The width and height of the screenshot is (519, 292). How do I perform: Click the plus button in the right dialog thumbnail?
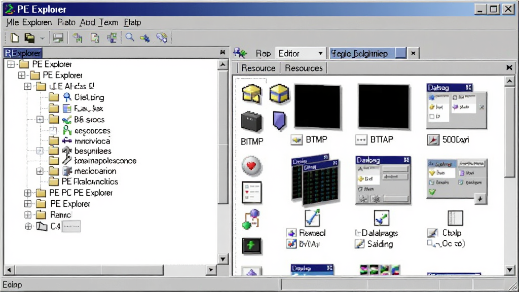click(480, 199)
